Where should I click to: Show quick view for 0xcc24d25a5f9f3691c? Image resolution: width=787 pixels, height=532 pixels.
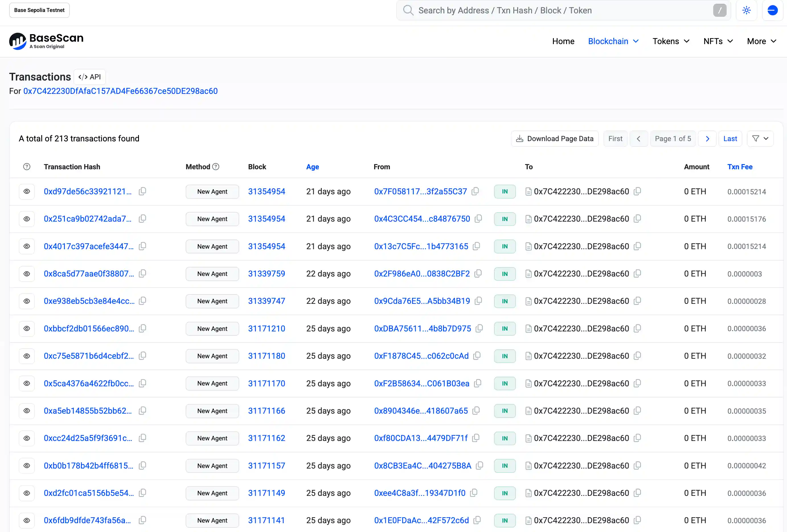[27, 438]
